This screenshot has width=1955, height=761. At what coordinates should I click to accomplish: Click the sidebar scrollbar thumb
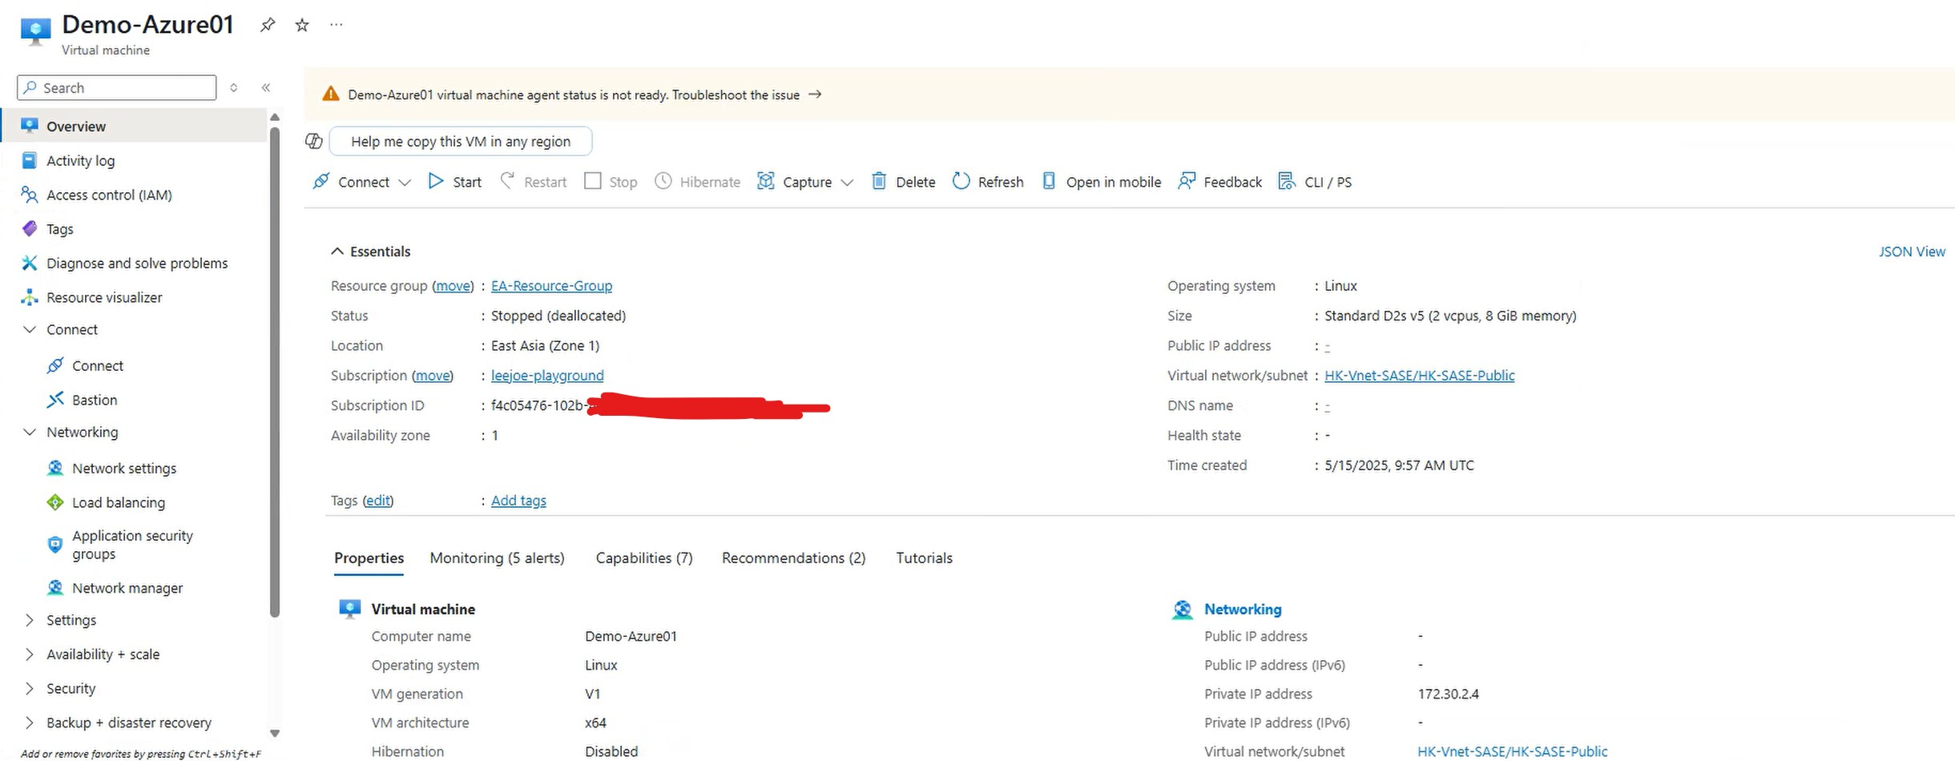click(x=275, y=372)
